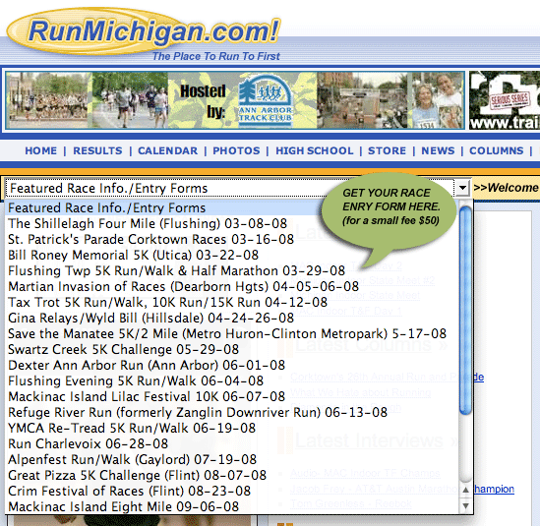
Task: Click the Featured Race Info combo box field
Action: (x=237, y=188)
